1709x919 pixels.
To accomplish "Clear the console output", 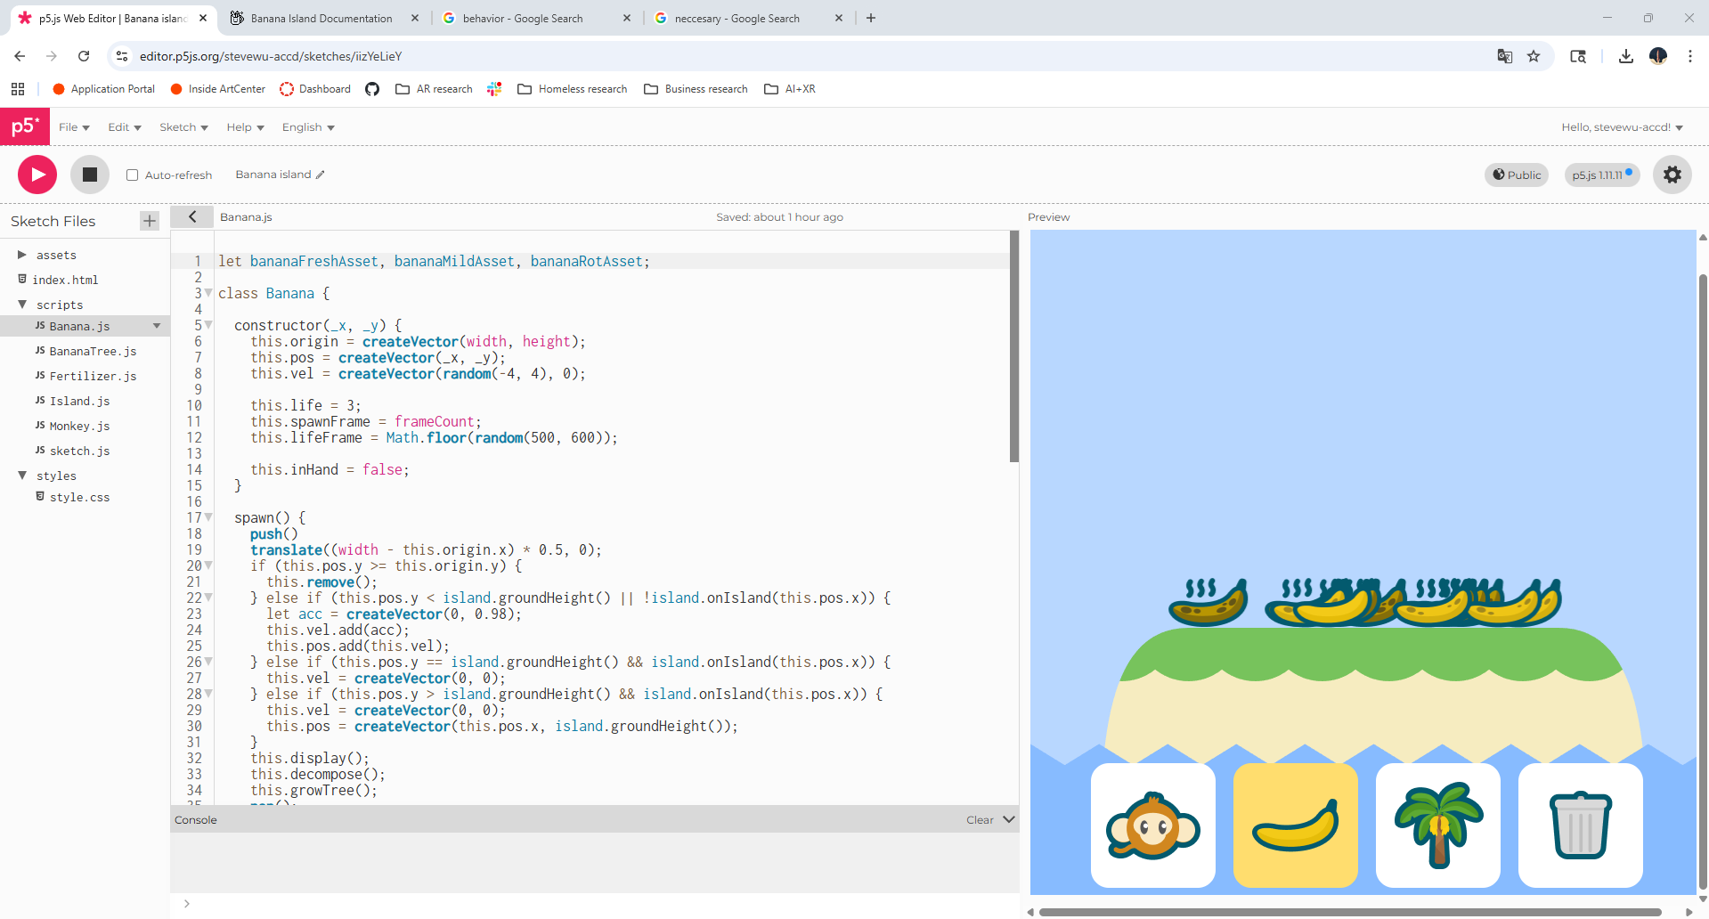I will [980, 819].
